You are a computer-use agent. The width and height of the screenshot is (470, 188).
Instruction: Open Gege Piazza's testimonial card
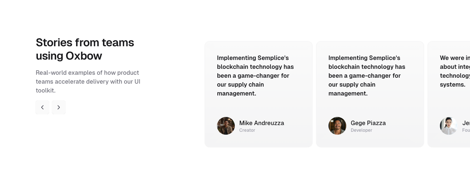pyautogui.click(x=370, y=105)
